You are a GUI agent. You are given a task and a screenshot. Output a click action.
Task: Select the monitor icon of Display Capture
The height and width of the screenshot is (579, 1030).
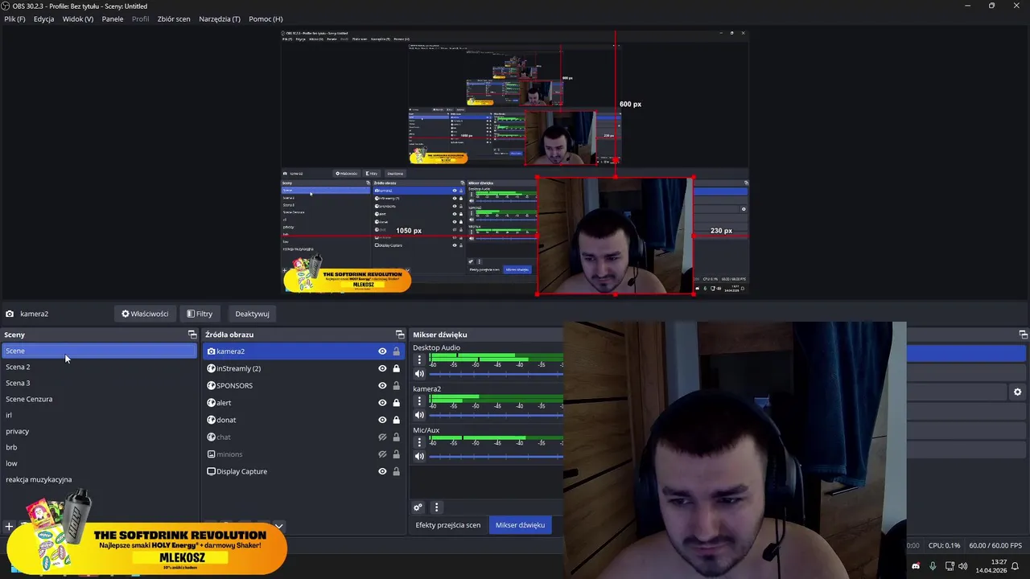(211, 471)
